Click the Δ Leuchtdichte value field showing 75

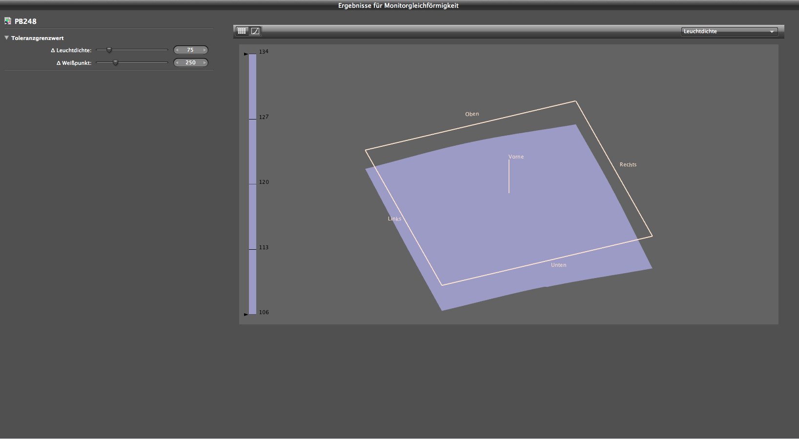[190, 50]
